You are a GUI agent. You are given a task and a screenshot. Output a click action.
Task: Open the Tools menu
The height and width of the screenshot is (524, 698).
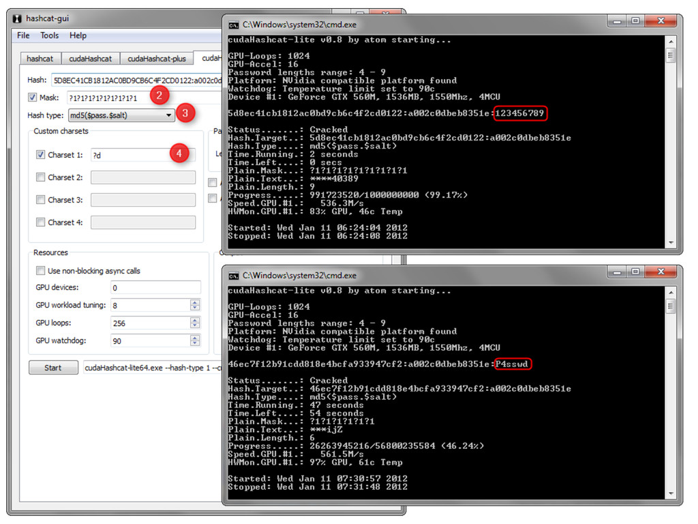[49, 35]
